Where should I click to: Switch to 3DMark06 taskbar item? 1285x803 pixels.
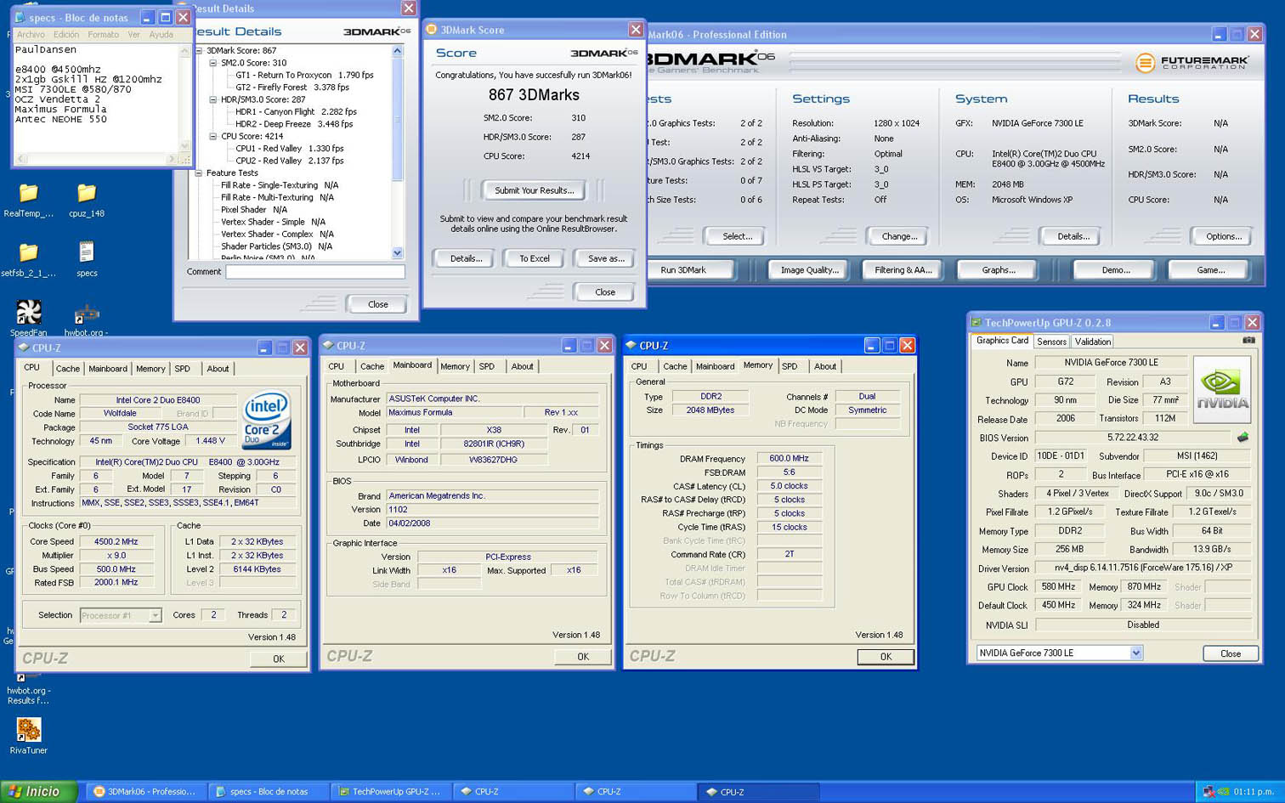(x=144, y=792)
